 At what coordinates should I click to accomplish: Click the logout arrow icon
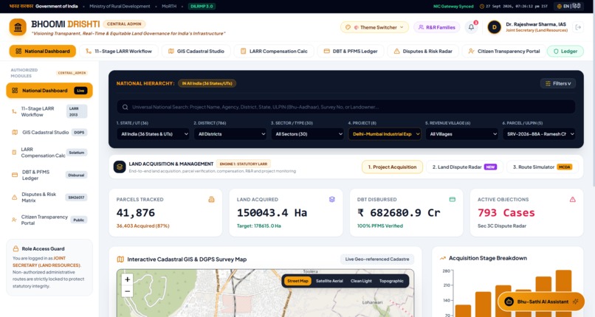click(578, 27)
